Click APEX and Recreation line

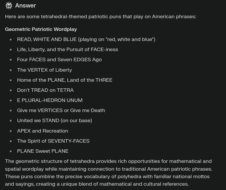(x=43, y=131)
